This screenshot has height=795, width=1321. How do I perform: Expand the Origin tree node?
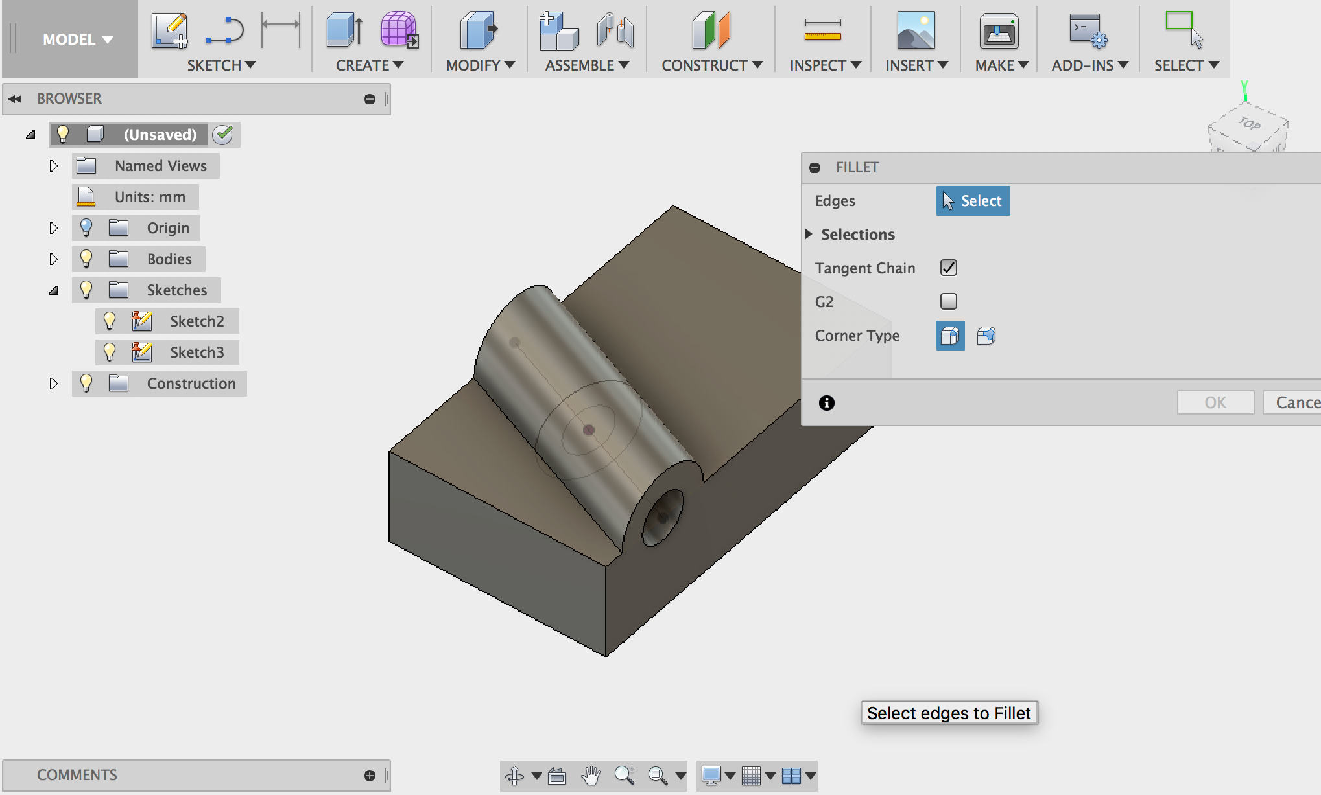click(54, 228)
